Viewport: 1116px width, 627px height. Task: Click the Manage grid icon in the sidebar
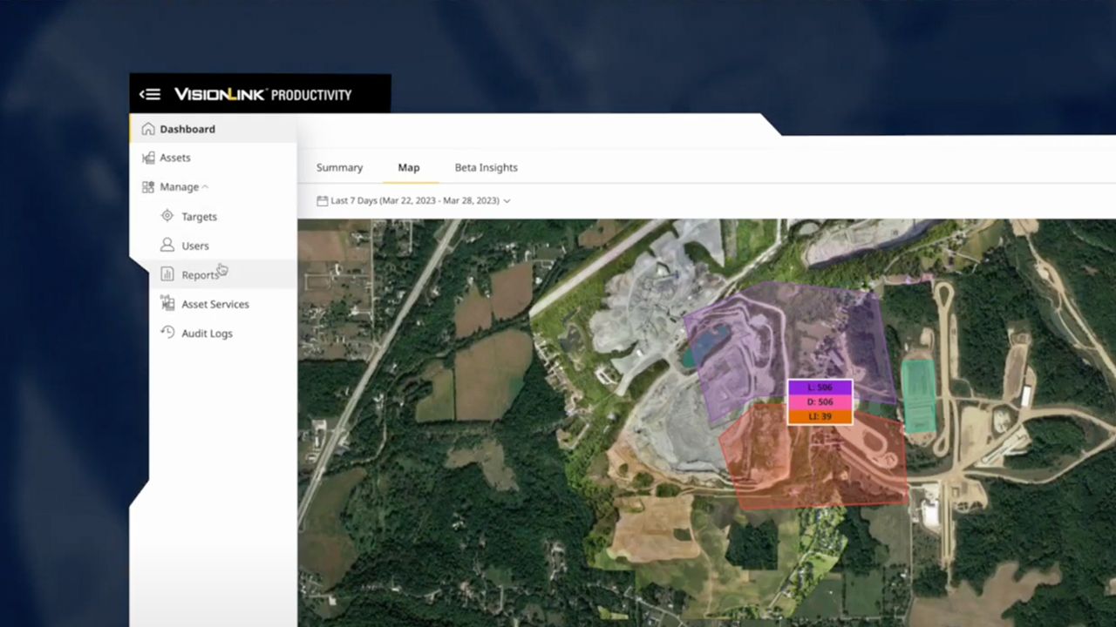pos(148,186)
